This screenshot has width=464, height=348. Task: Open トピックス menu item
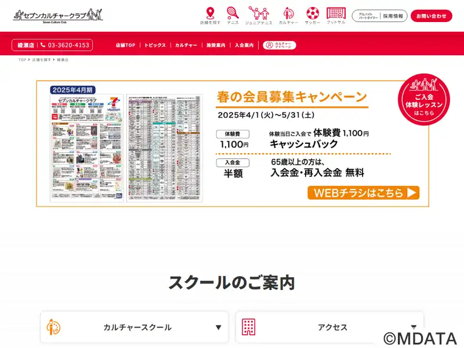pyautogui.click(x=155, y=45)
